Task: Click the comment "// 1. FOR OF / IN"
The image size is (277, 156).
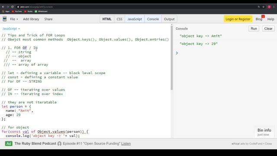Action: [x=19, y=48]
